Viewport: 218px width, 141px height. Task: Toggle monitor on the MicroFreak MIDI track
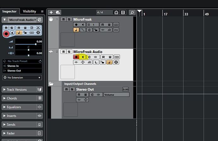click(x=82, y=25)
